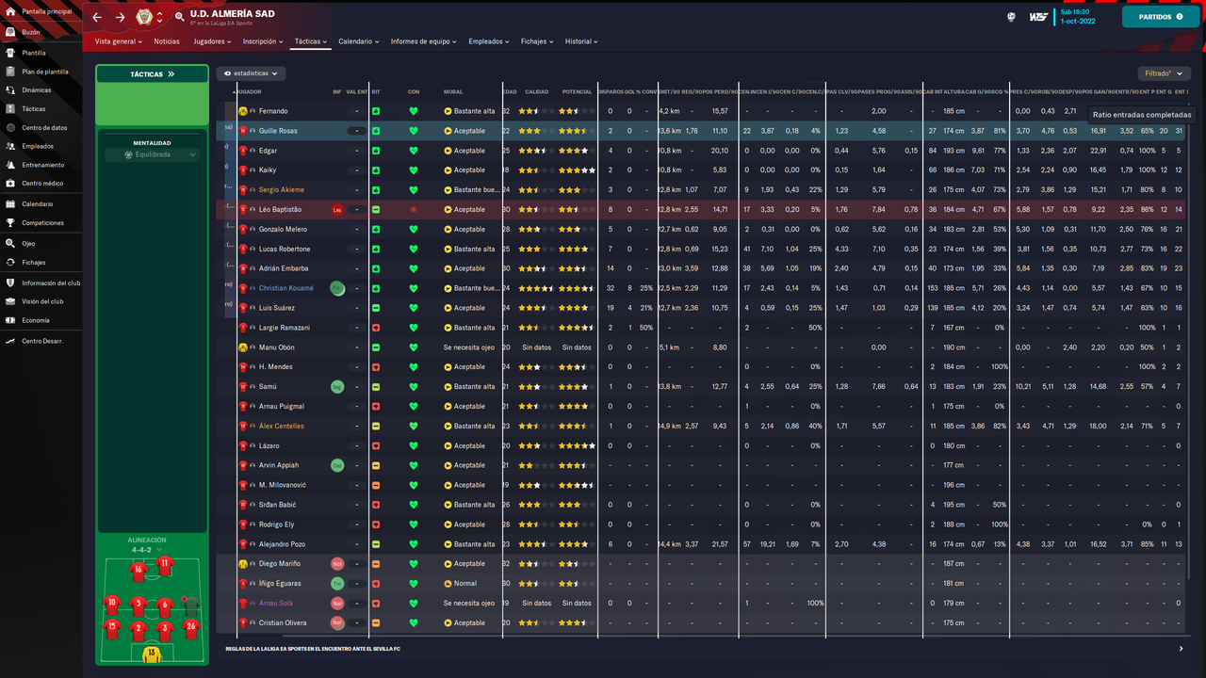Viewport: 1206px width, 678px height.
Task: Open Visión del club in sidebar
Action: click(x=42, y=301)
